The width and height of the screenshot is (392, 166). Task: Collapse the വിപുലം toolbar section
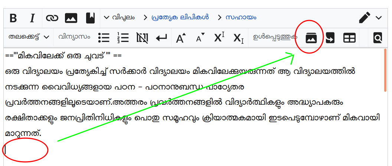coord(119,17)
